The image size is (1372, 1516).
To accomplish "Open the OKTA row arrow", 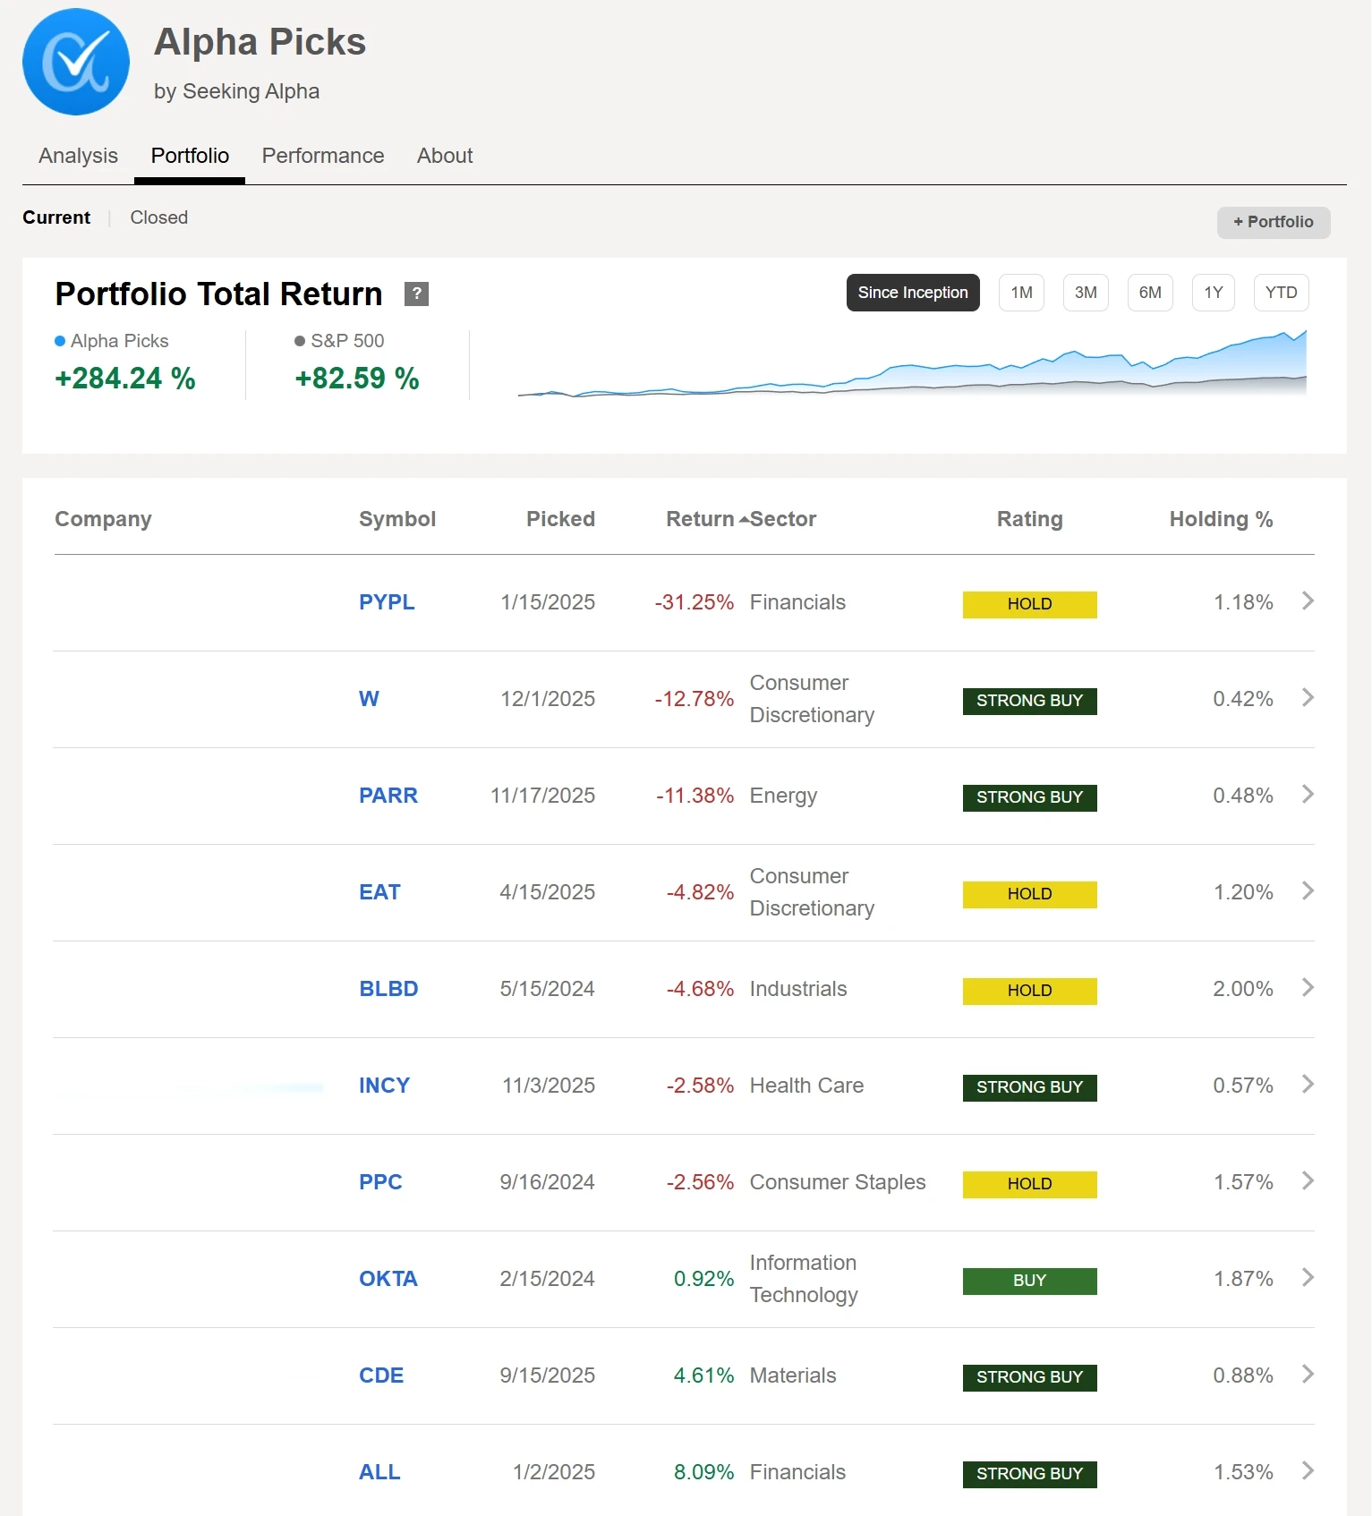I will point(1308,1278).
